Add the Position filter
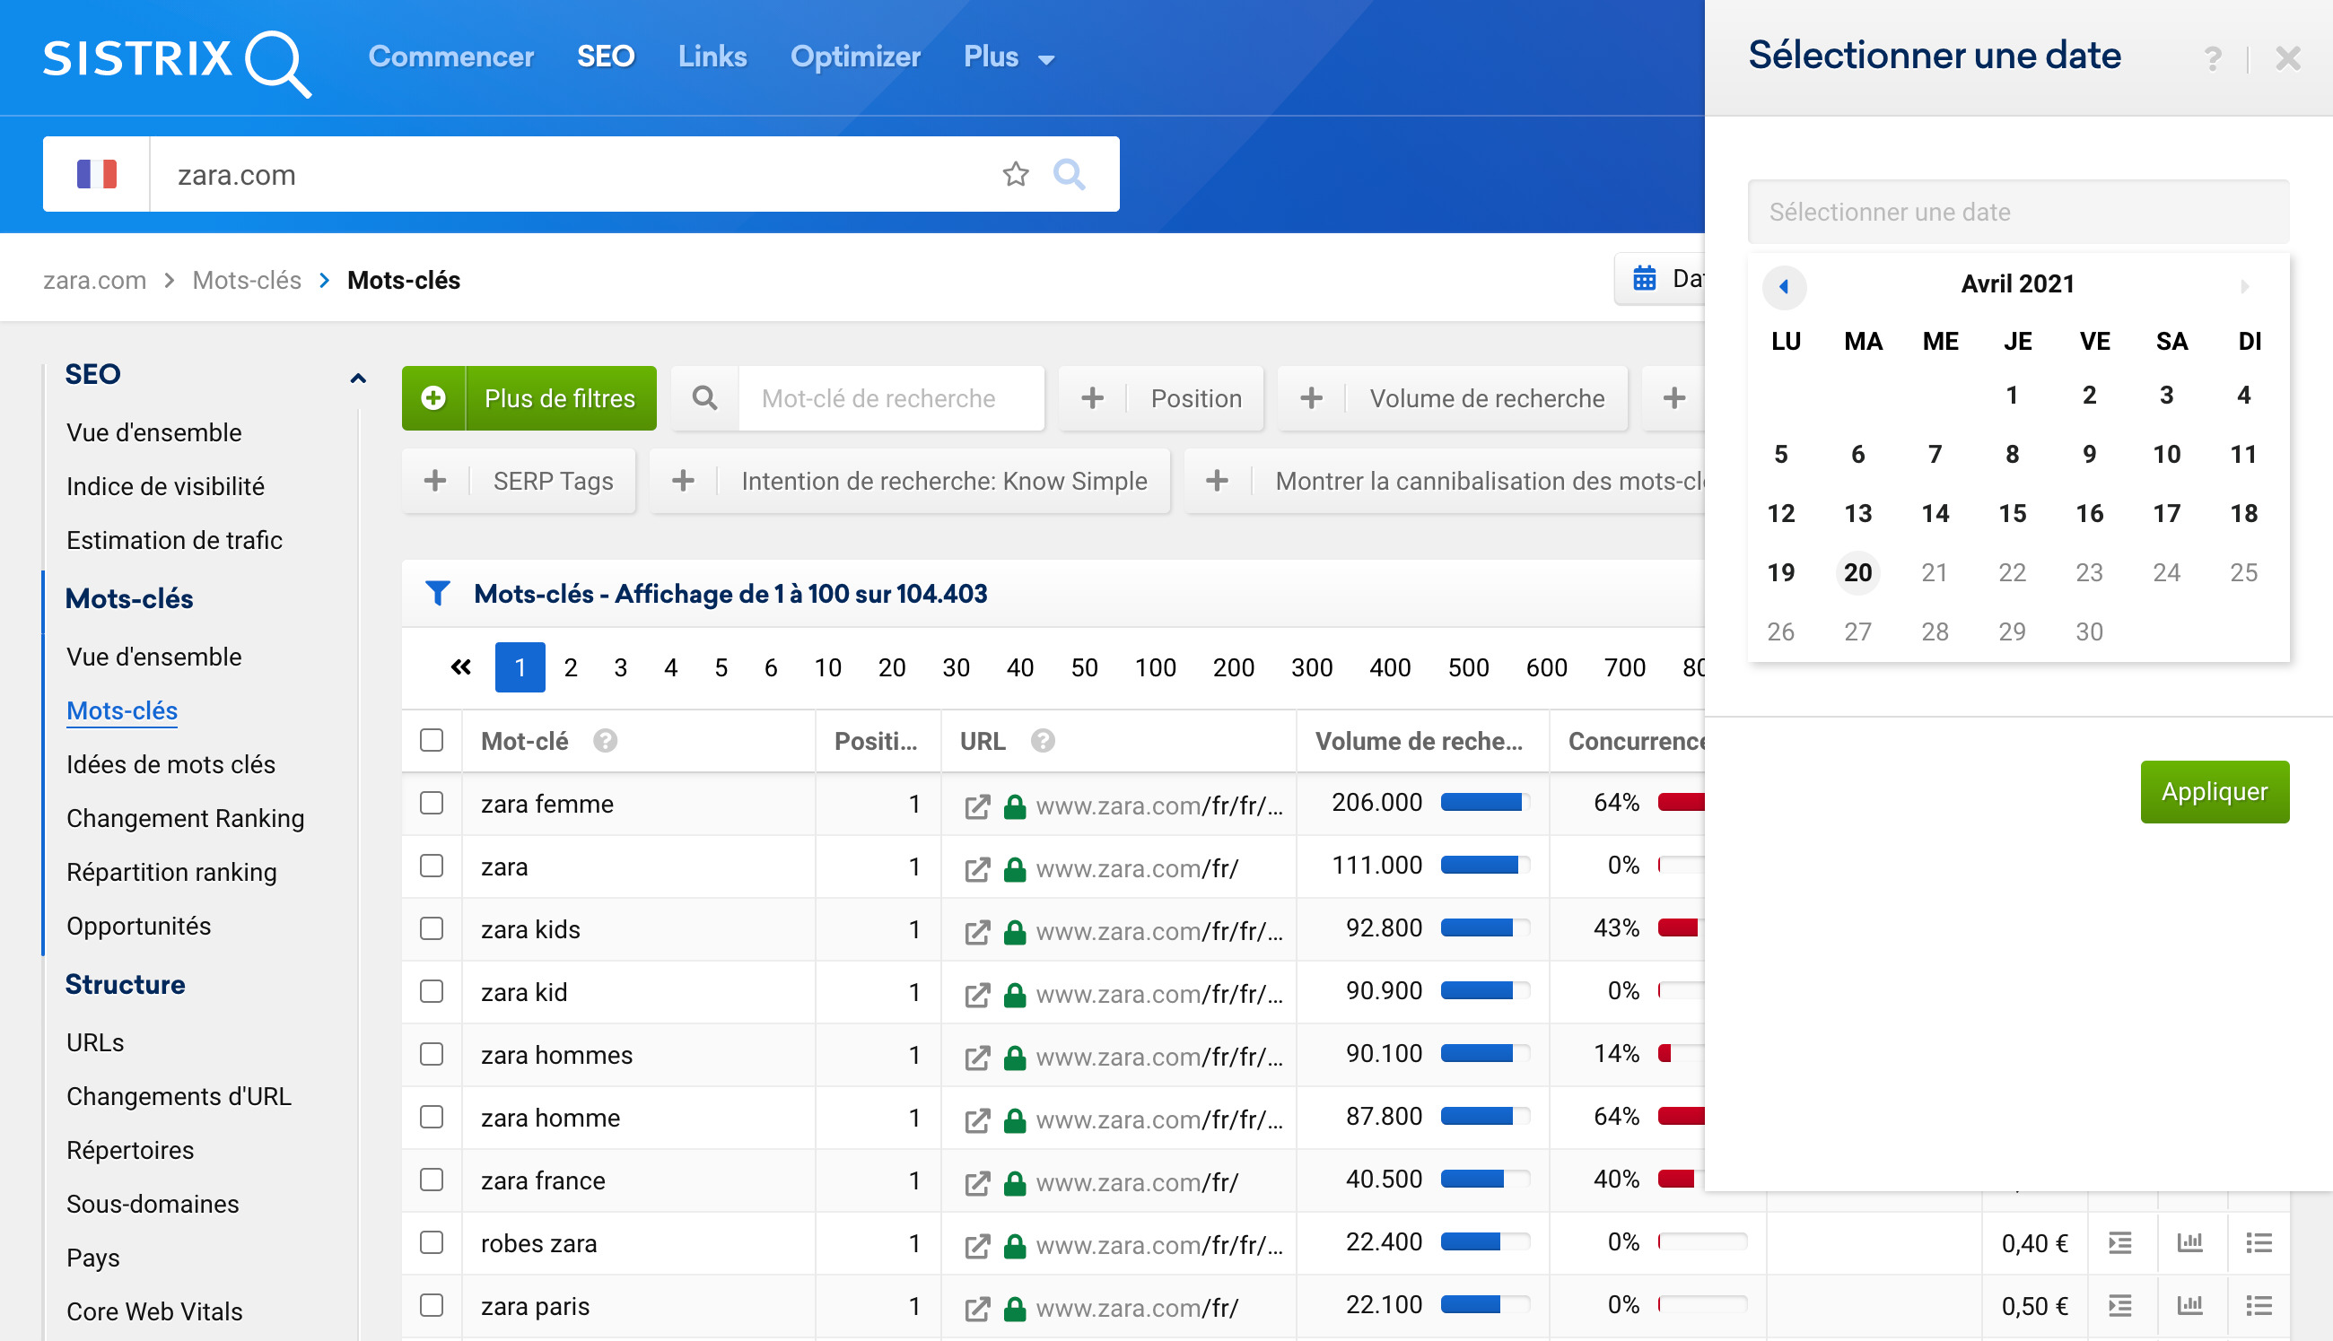 [1160, 398]
